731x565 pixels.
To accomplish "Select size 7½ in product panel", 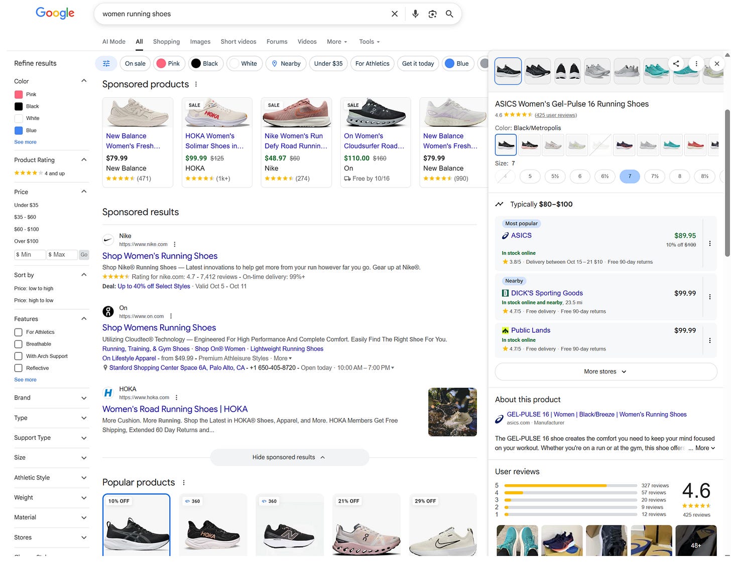I will pyautogui.click(x=655, y=176).
